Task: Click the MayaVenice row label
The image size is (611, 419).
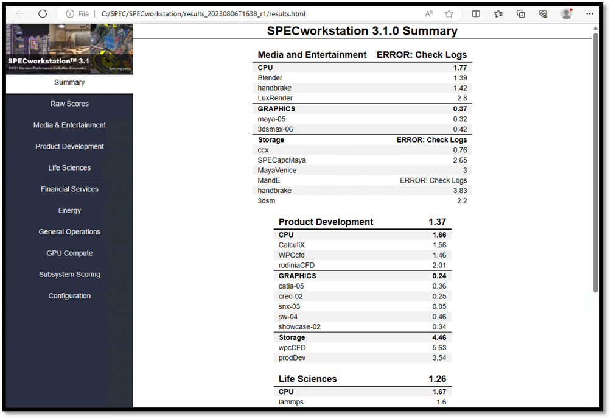Action: (277, 170)
